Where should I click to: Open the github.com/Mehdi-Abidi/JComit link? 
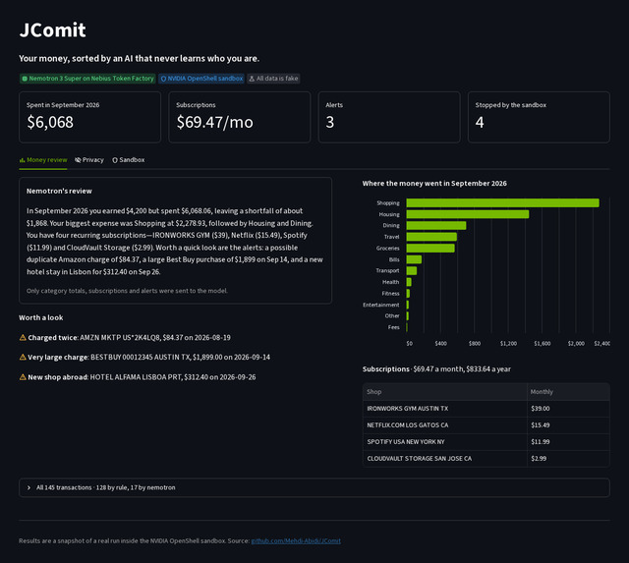point(296,541)
